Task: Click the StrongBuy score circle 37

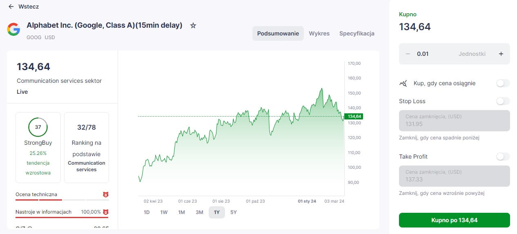Action: point(38,127)
